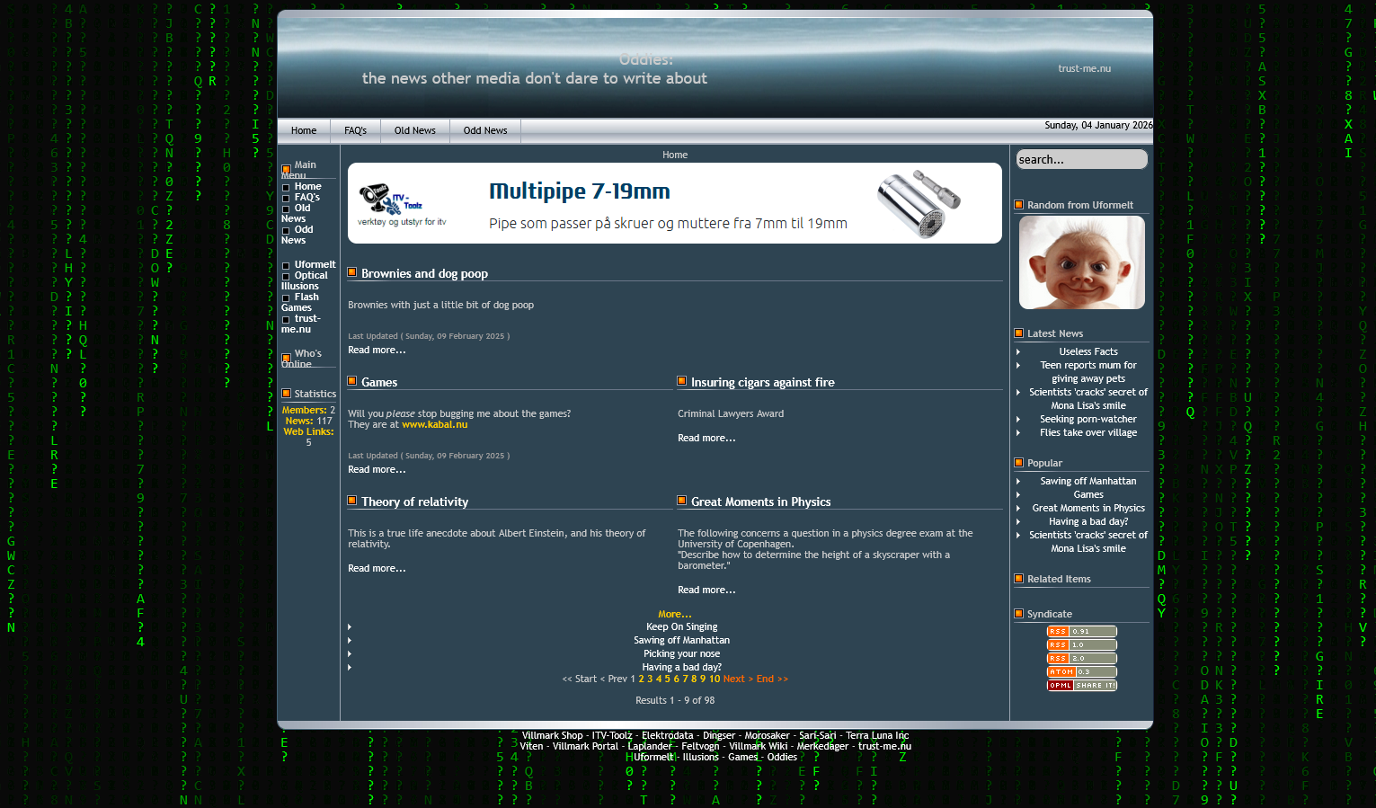Viewport: 1376px width, 808px height.
Task: Click the OPML Share It badge
Action: tap(1081, 686)
